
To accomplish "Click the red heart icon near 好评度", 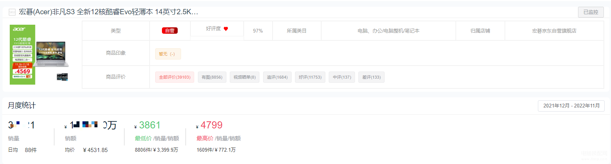I will (x=226, y=29).
